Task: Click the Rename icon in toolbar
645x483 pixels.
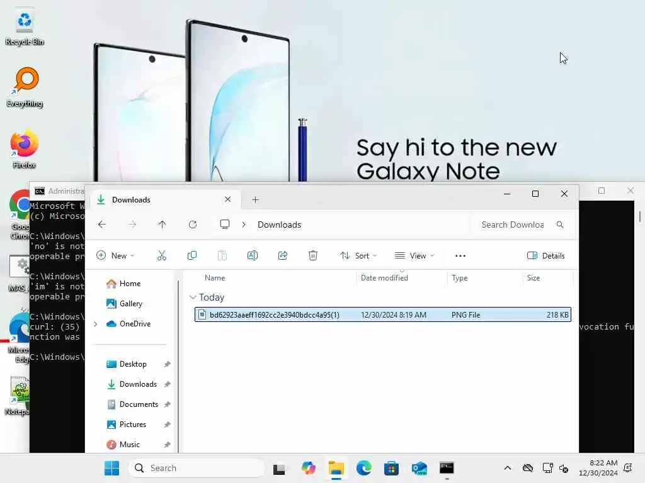Action: click(252, 255)
